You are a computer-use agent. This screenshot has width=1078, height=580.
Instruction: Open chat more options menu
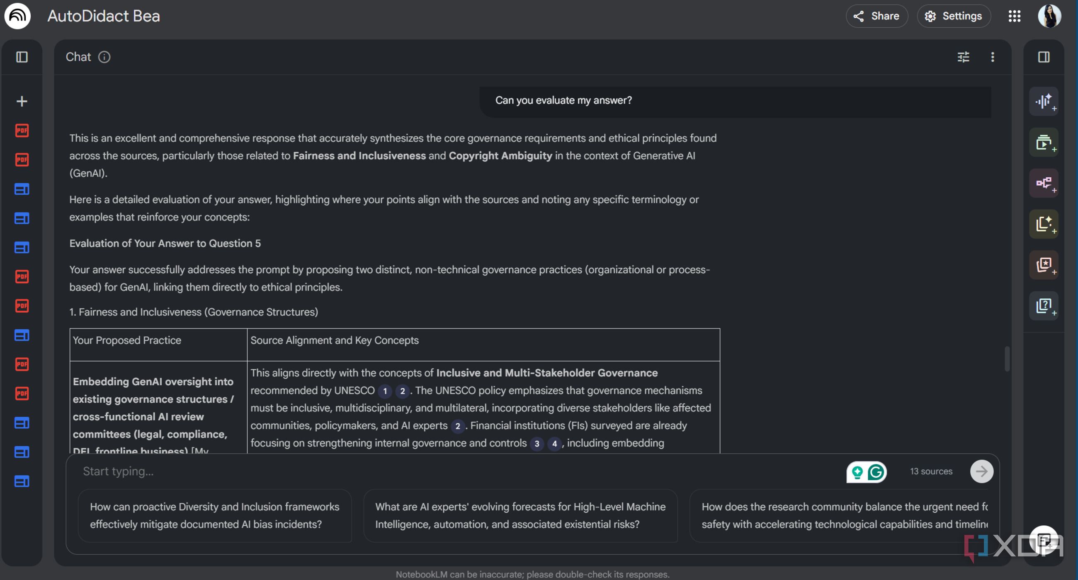tap(993, 57)
